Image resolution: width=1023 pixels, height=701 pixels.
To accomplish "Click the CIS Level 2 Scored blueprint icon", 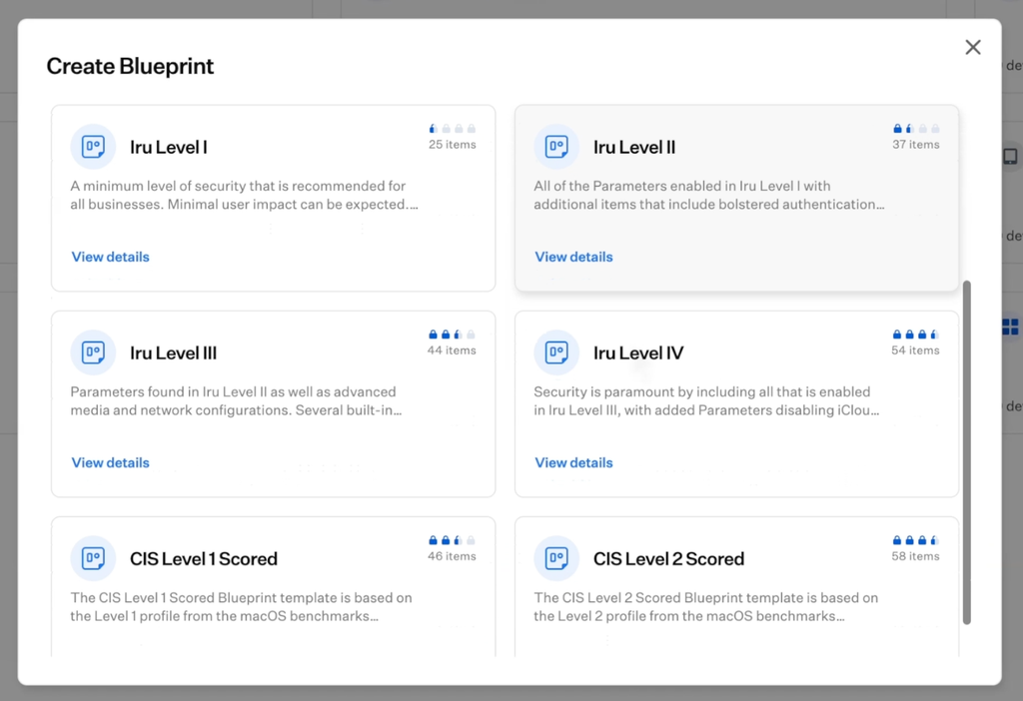I will tap(556, 559).
